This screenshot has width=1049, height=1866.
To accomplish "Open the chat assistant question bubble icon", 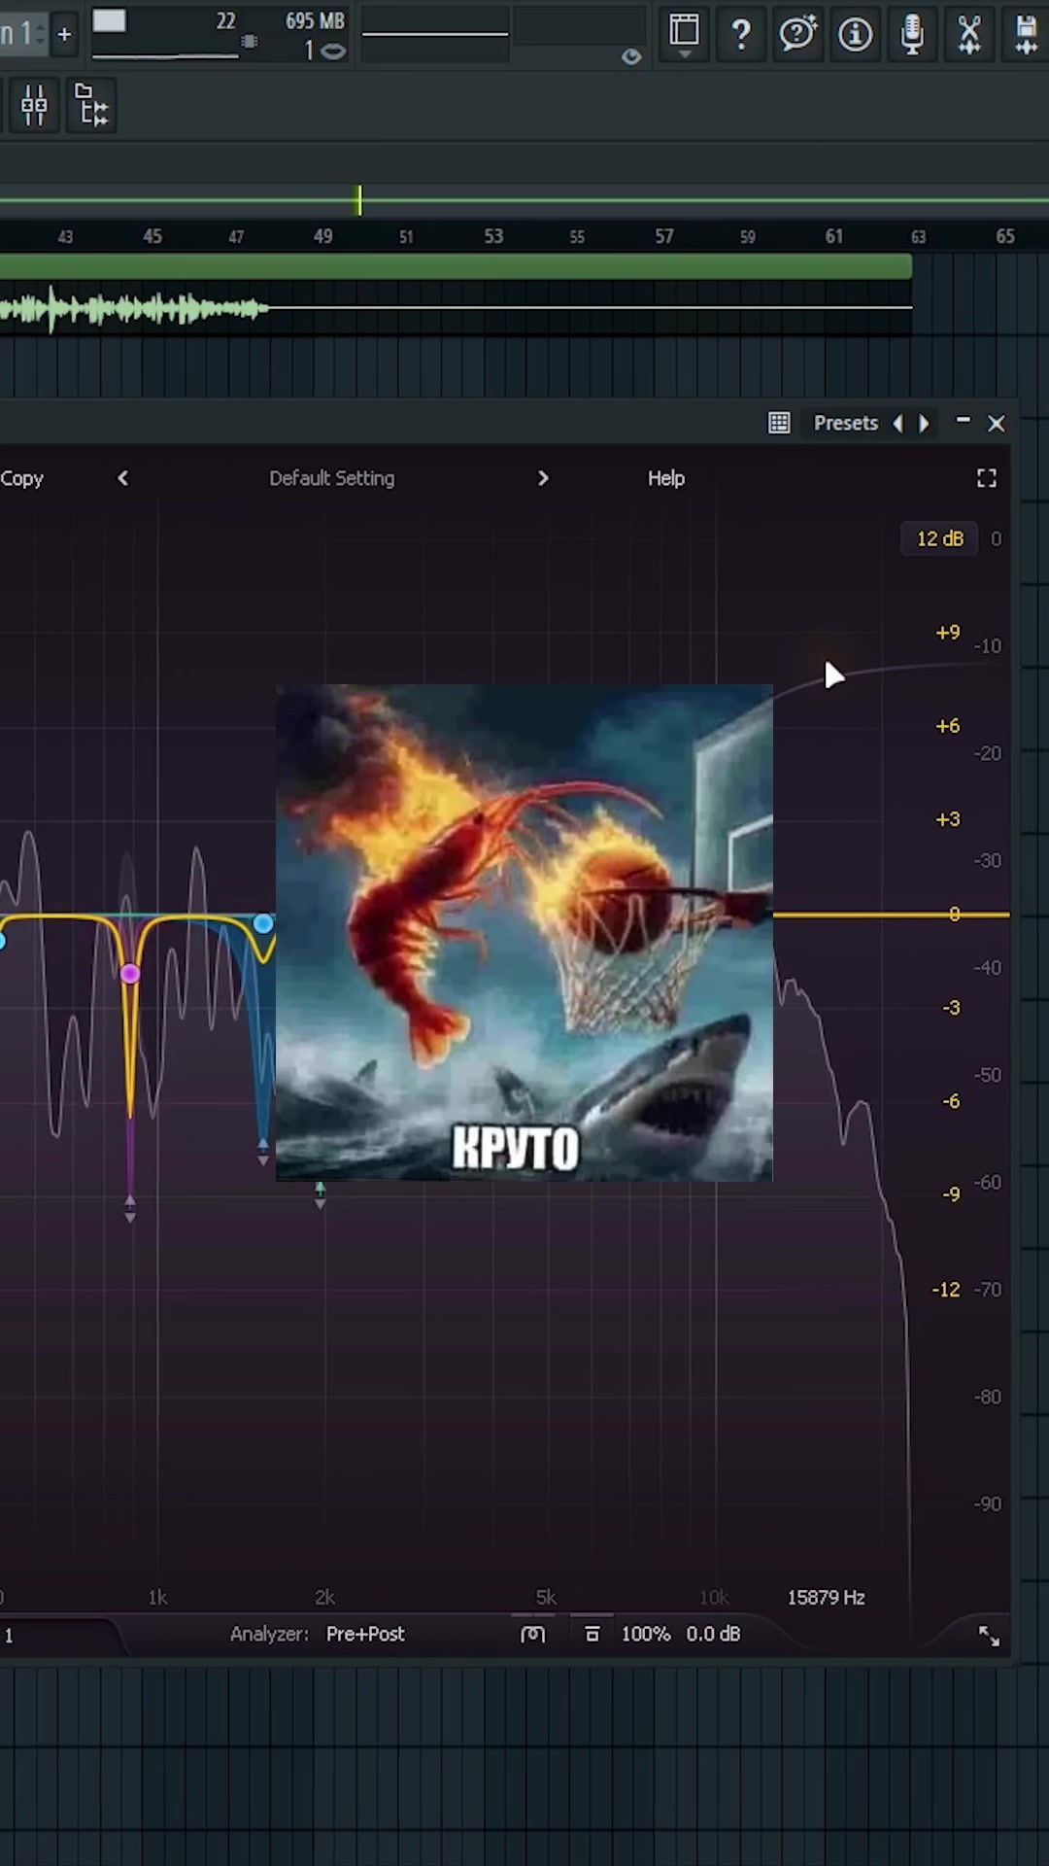I will pyautogui.click(x=798, y=34).
